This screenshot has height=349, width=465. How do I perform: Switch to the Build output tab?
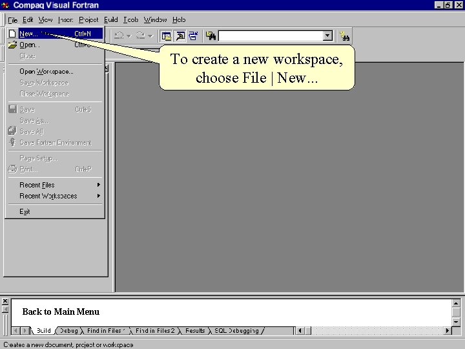tap(44, 331)
